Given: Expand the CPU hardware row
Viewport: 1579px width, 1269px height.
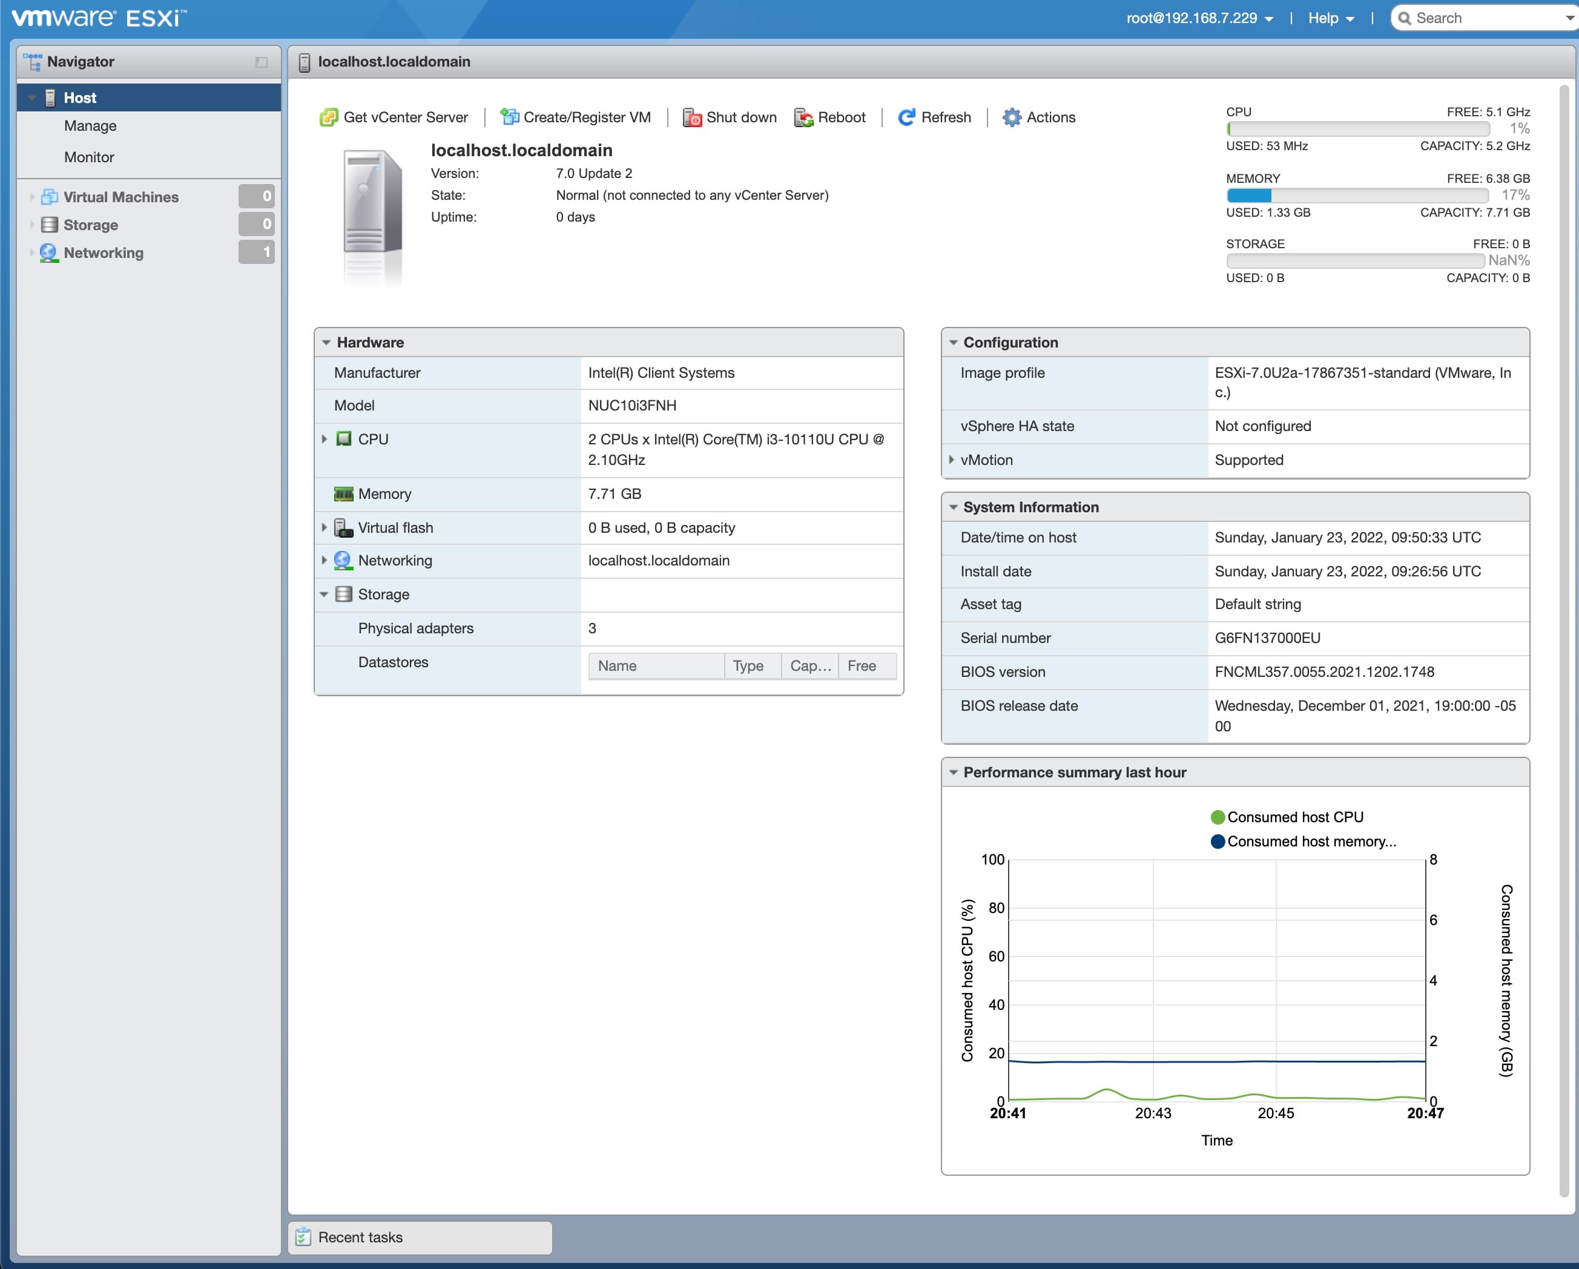Looking at the screenshot, I should [x=325, y=438].
